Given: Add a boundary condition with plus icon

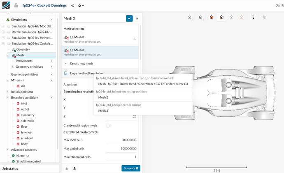Looking at the screenshot, I should tap(51, 98).
